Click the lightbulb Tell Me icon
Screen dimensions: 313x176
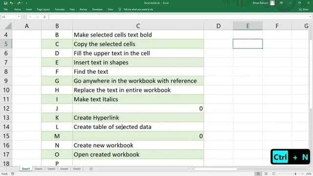(x=120, y=9)
